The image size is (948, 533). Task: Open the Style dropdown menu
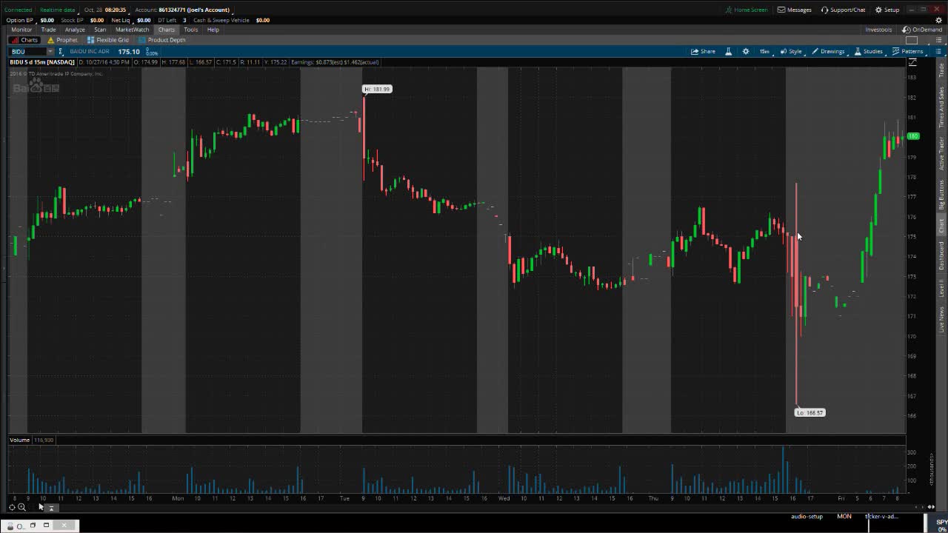791,52
